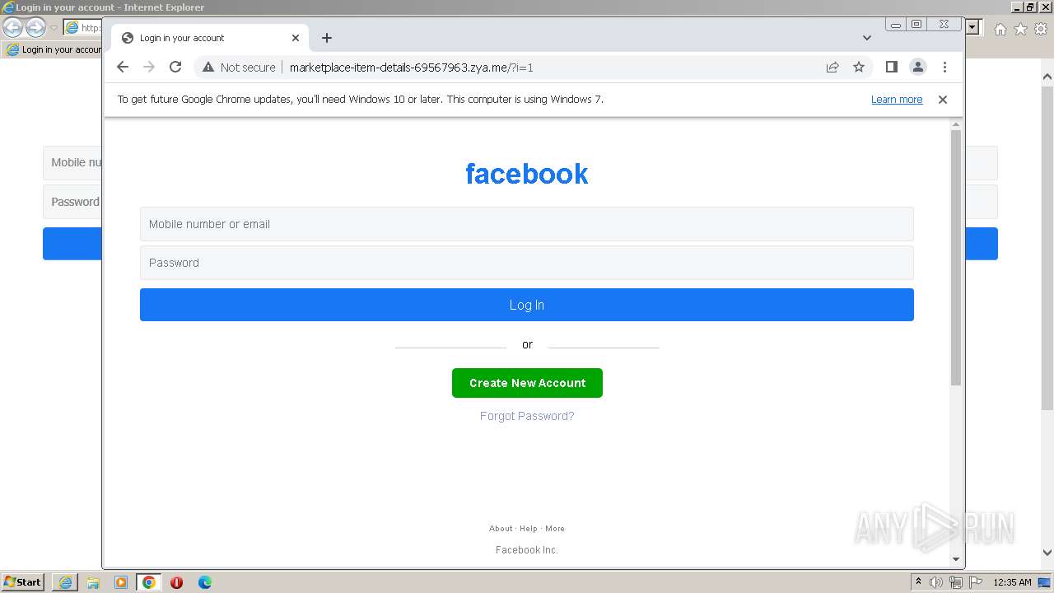
Task: Click the facebook logo
Action: click(x=527, y=174)
